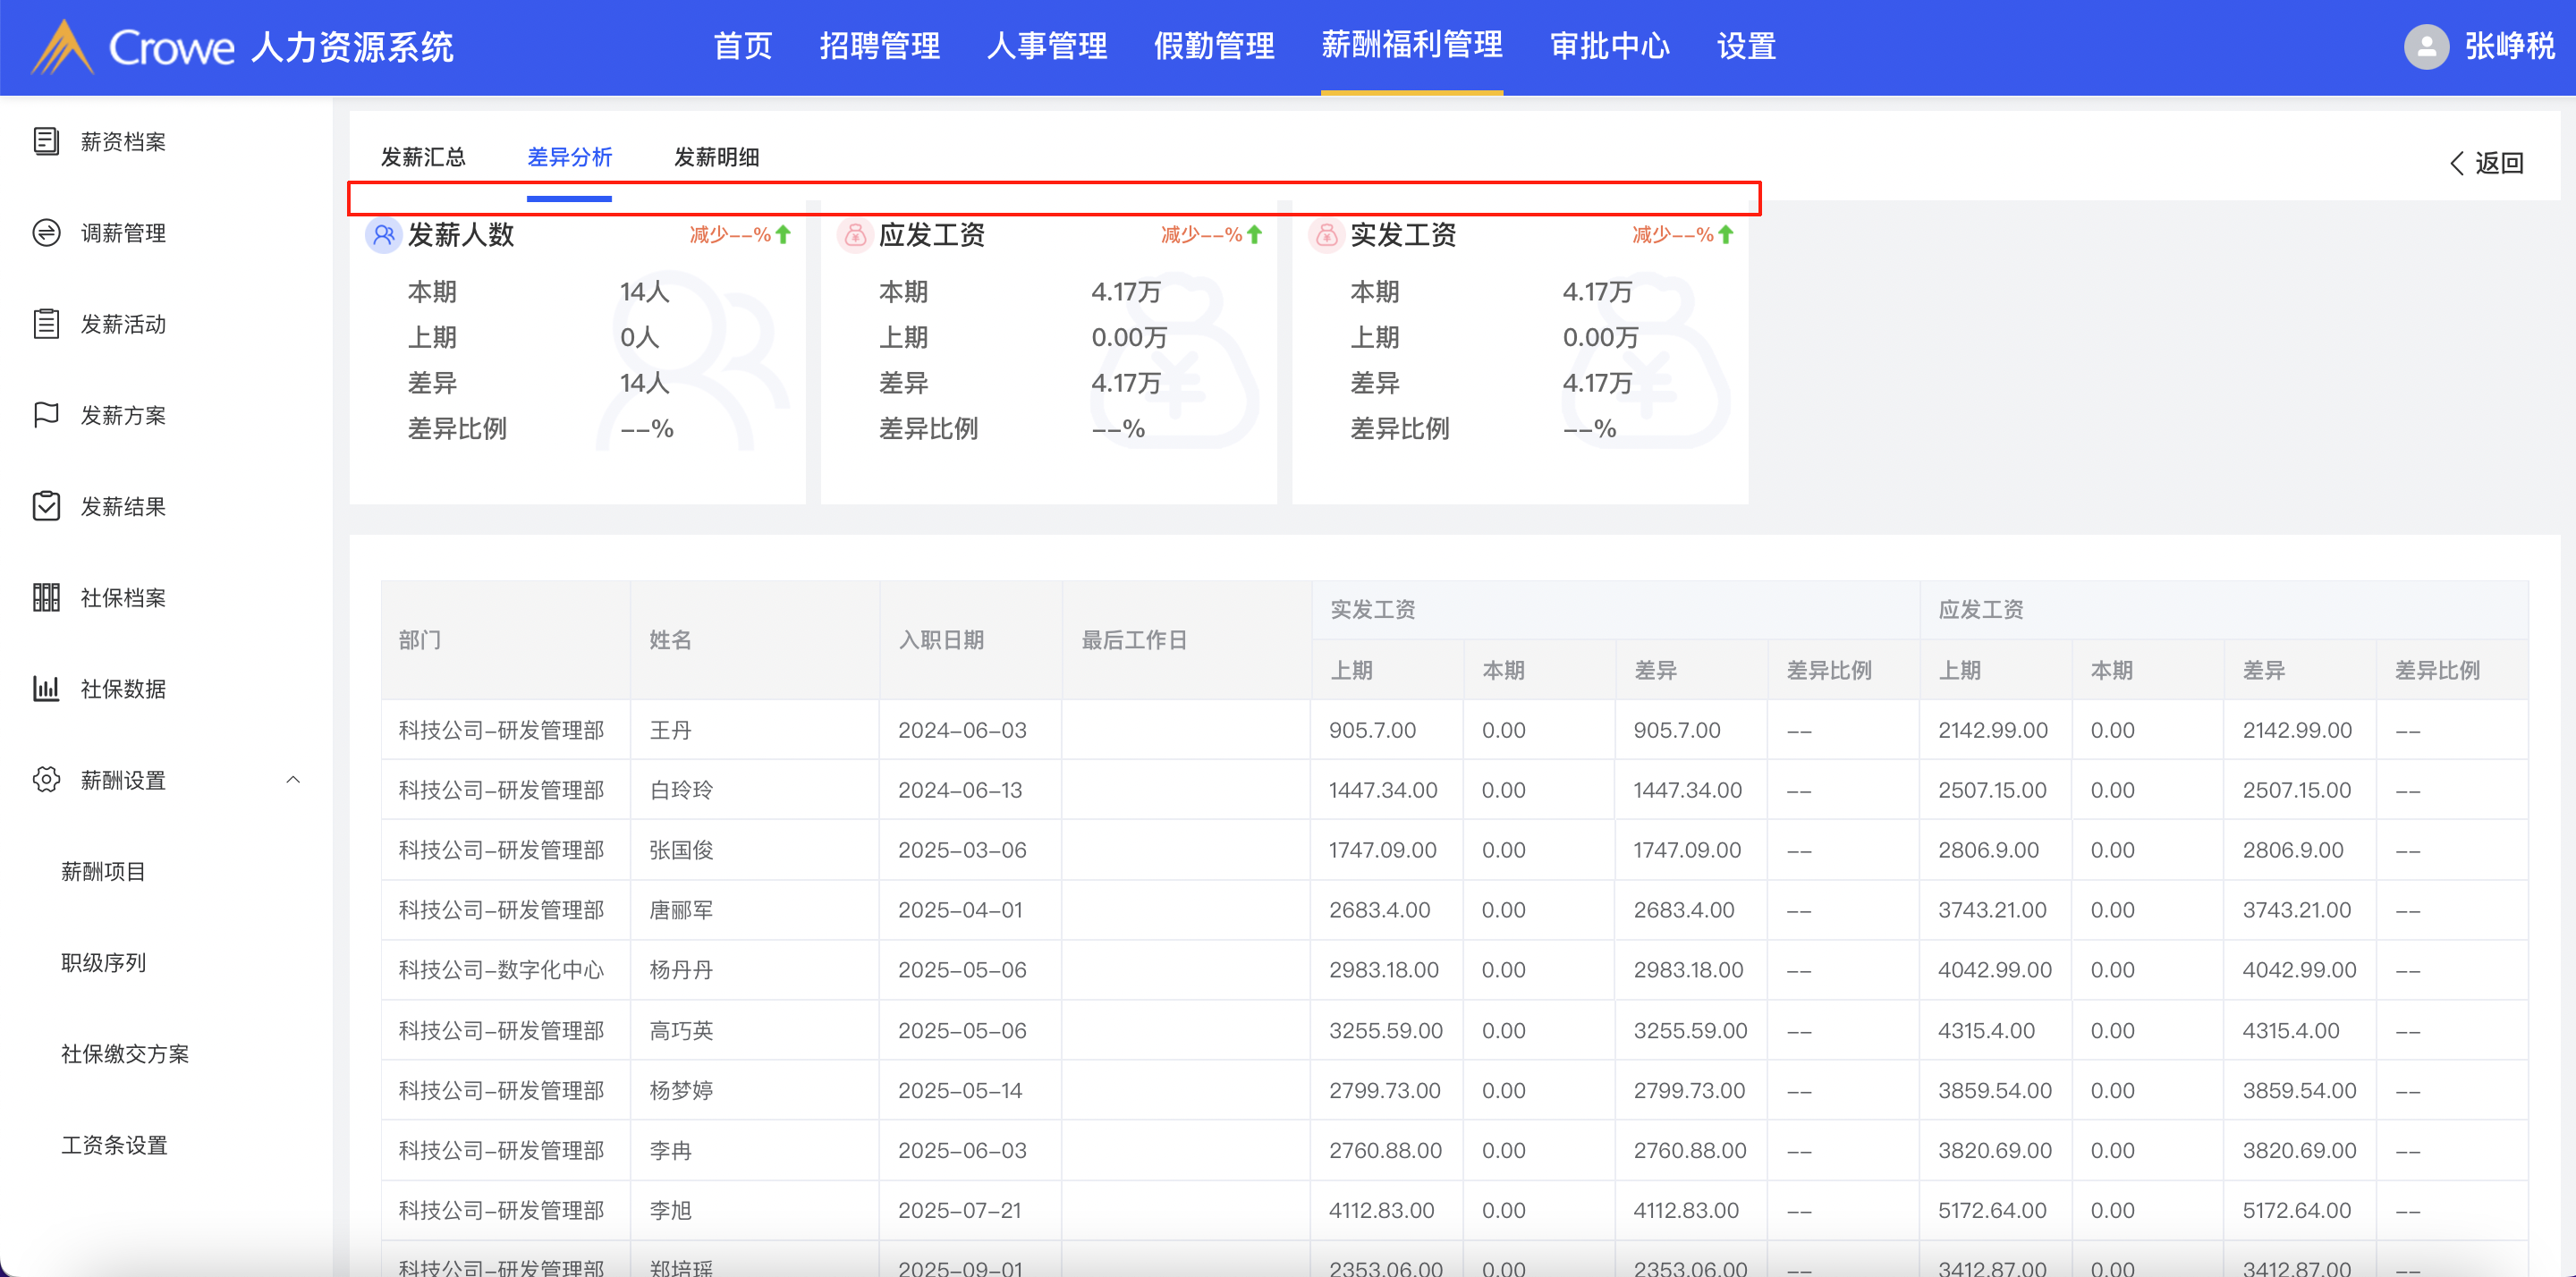2576x1277 pixels.
Task: Select 工资条设置 in the sidebar submenu
Action: point(114,1145)
